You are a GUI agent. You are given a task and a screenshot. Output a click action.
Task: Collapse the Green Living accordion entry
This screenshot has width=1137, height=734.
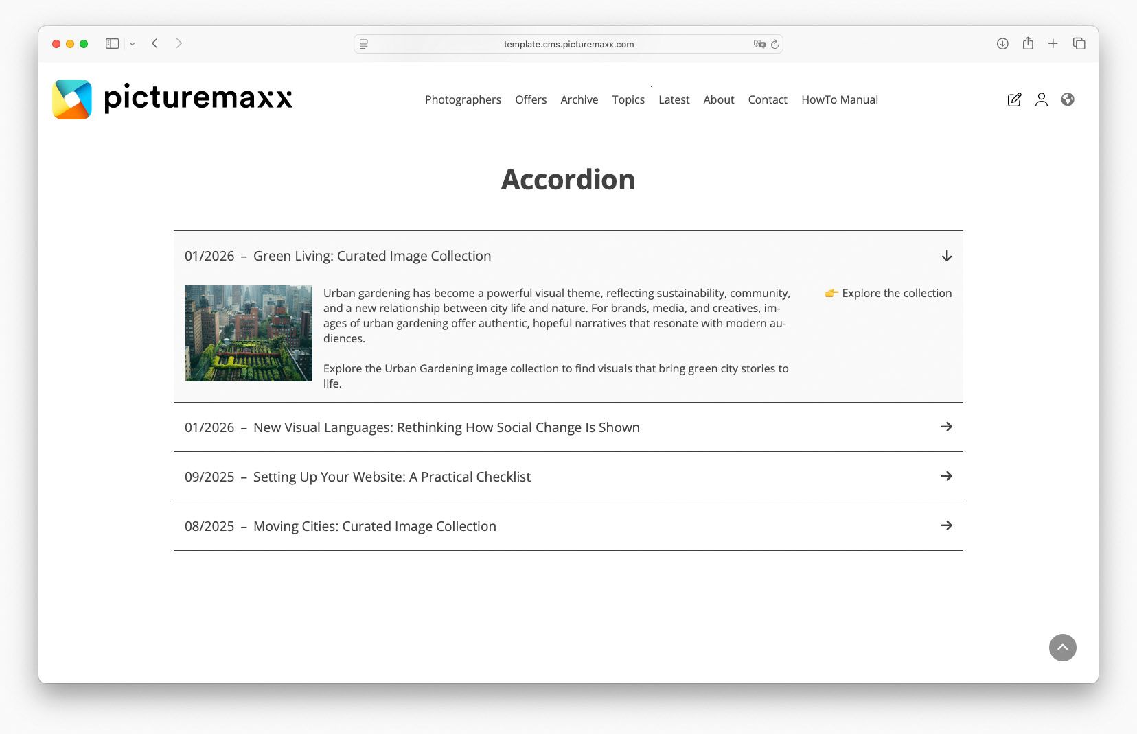point(947,256)
